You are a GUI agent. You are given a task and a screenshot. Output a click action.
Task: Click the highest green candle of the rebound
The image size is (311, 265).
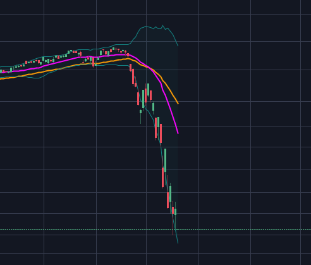pos(148,89)
